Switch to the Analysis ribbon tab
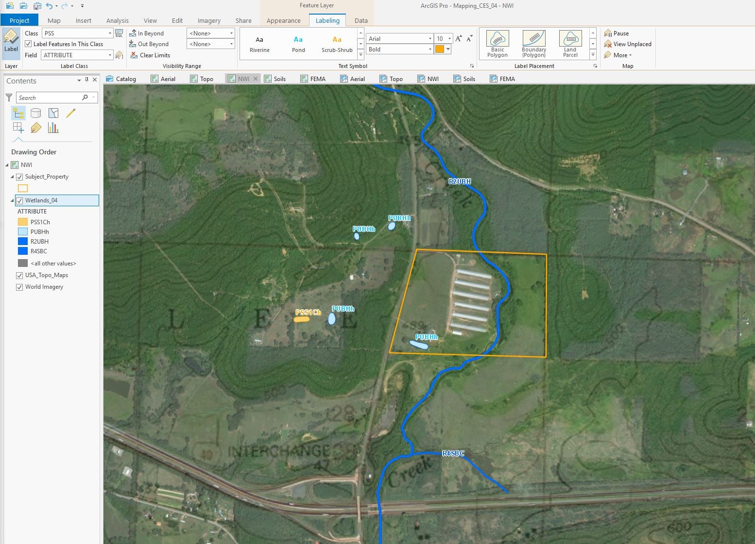Screen dimensions: 755x544 118,20
